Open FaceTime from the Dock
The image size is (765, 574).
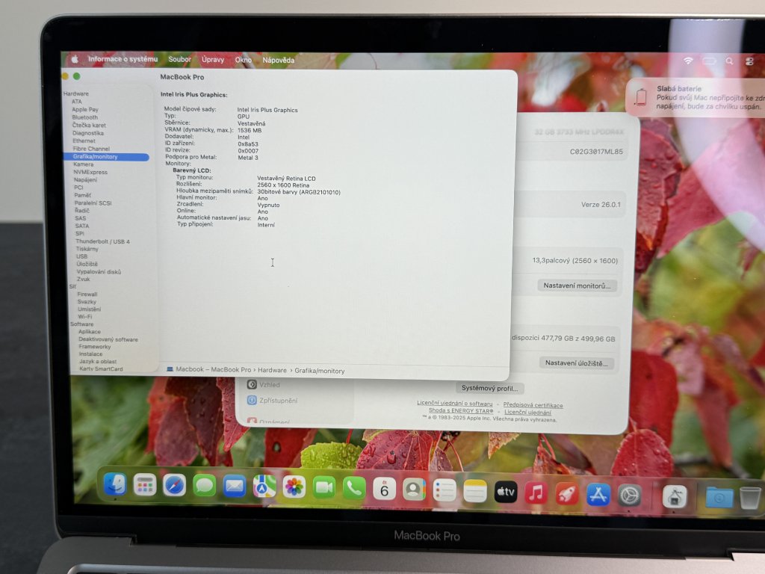[324, 487]
